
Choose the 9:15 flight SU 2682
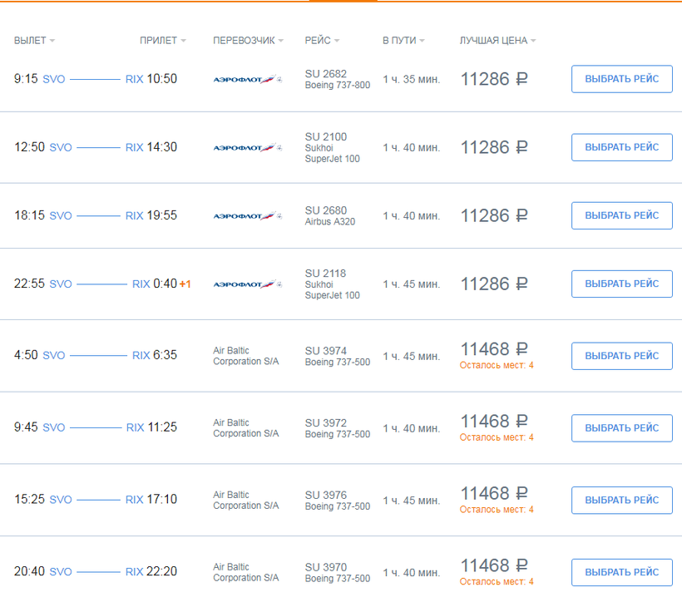621,79
